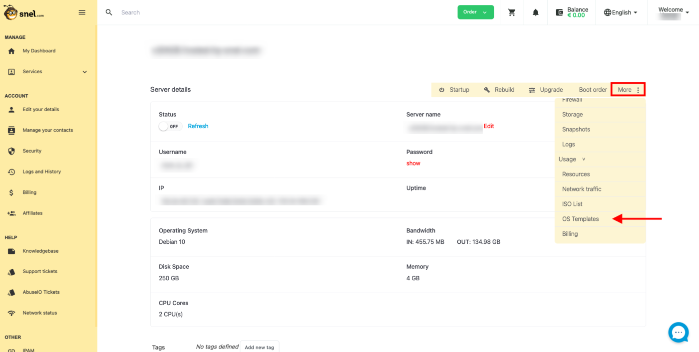This screenshot has width=699, height=352.
Task: Select OS Templates from More menu
Action: coord(580,219)
